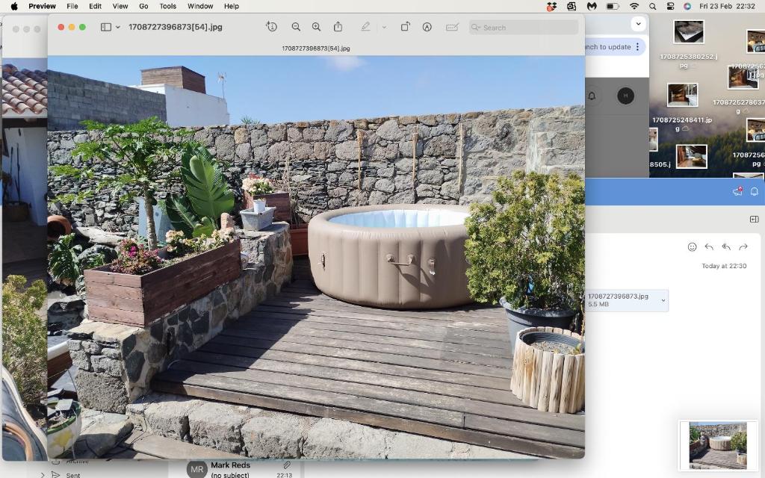Screen dimensions: 765x478
Task: Open the Tools menu
Action: pos(167,6)
